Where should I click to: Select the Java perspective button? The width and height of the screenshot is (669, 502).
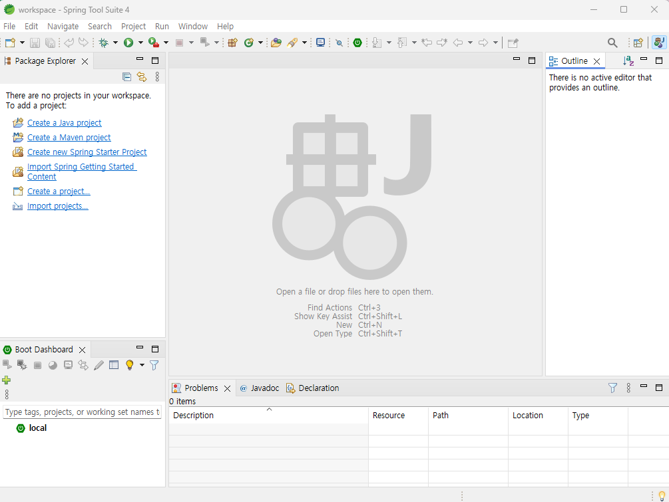(659, 43)
